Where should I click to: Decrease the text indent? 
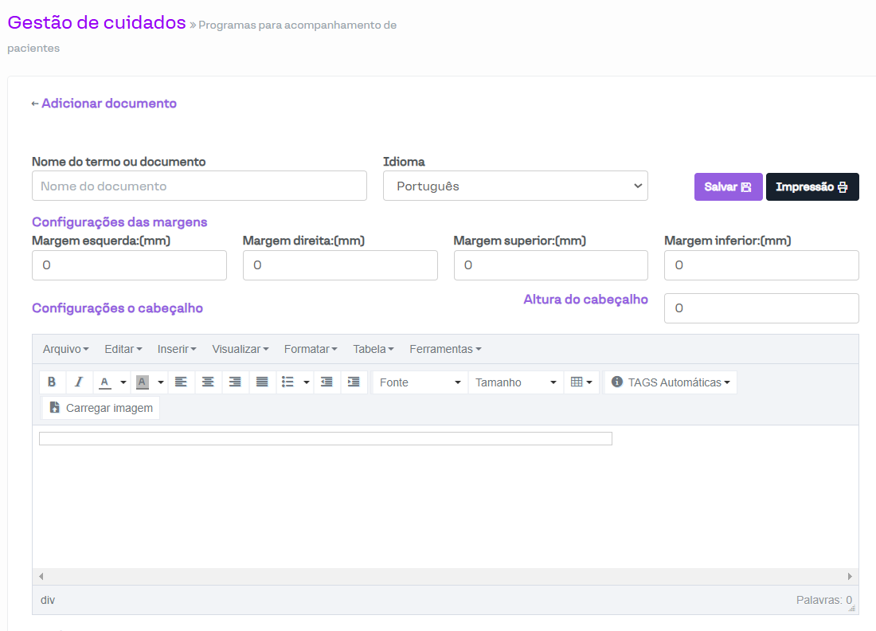(327, 382)
